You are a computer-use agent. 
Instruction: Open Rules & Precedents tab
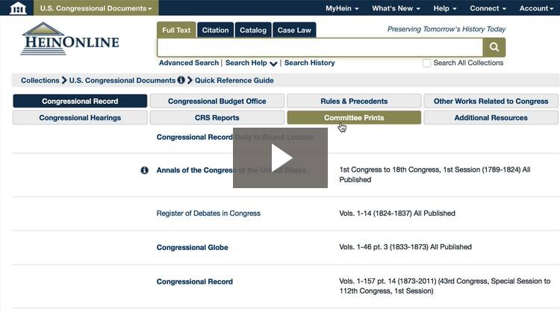(x=354, y=101)
